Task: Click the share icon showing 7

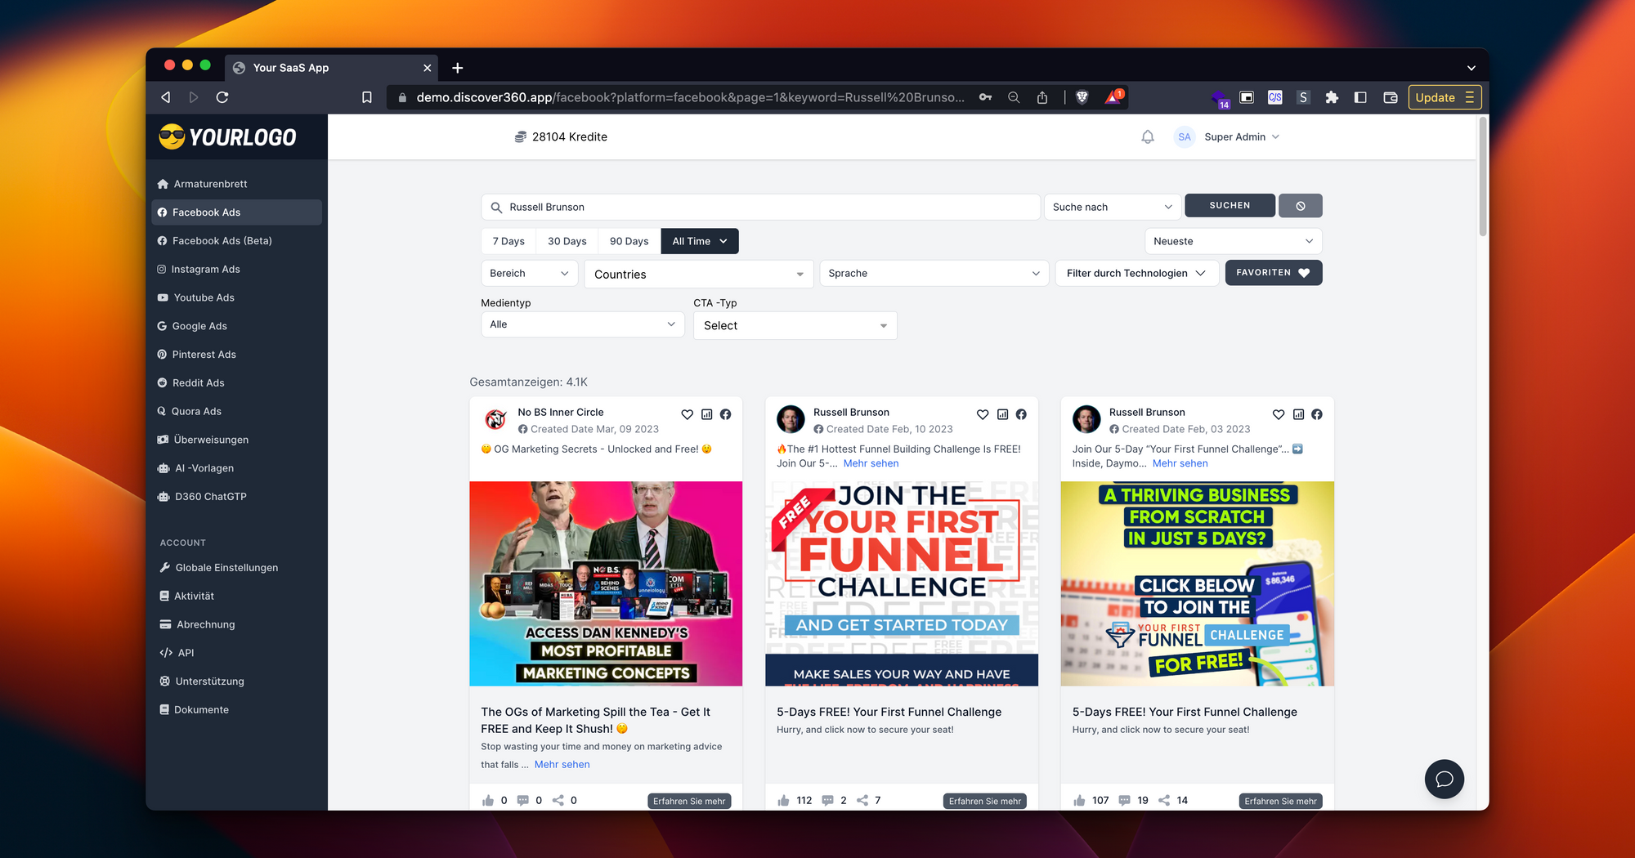Action: 862,800
